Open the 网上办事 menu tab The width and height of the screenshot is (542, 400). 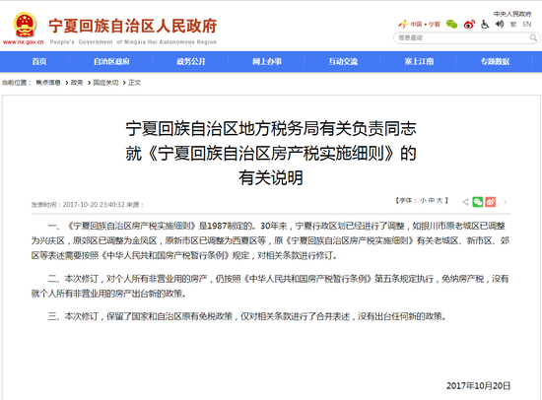[267, 61]
